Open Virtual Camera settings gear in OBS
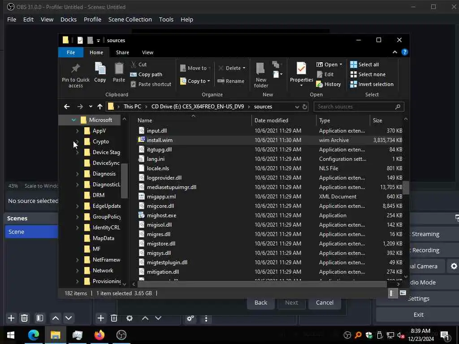Image resolution: width=459 pixels, height=344 pixels. point(454,266)
